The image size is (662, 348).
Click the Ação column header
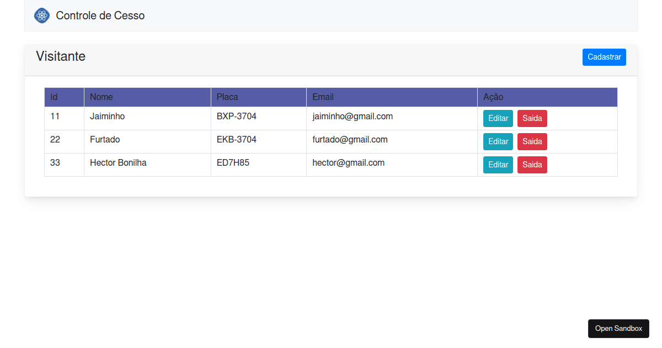pos(492,97)
